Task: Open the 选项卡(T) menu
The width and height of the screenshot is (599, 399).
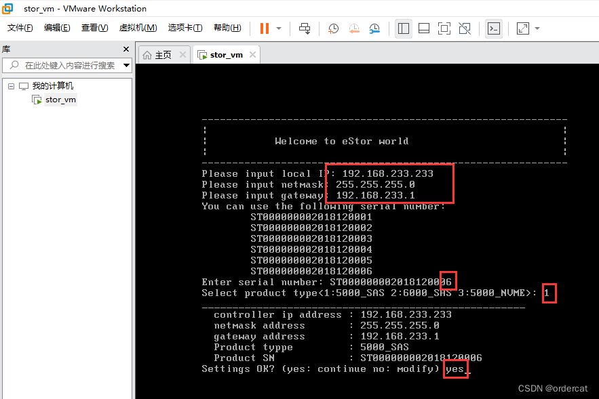Action: click(185, 28)
